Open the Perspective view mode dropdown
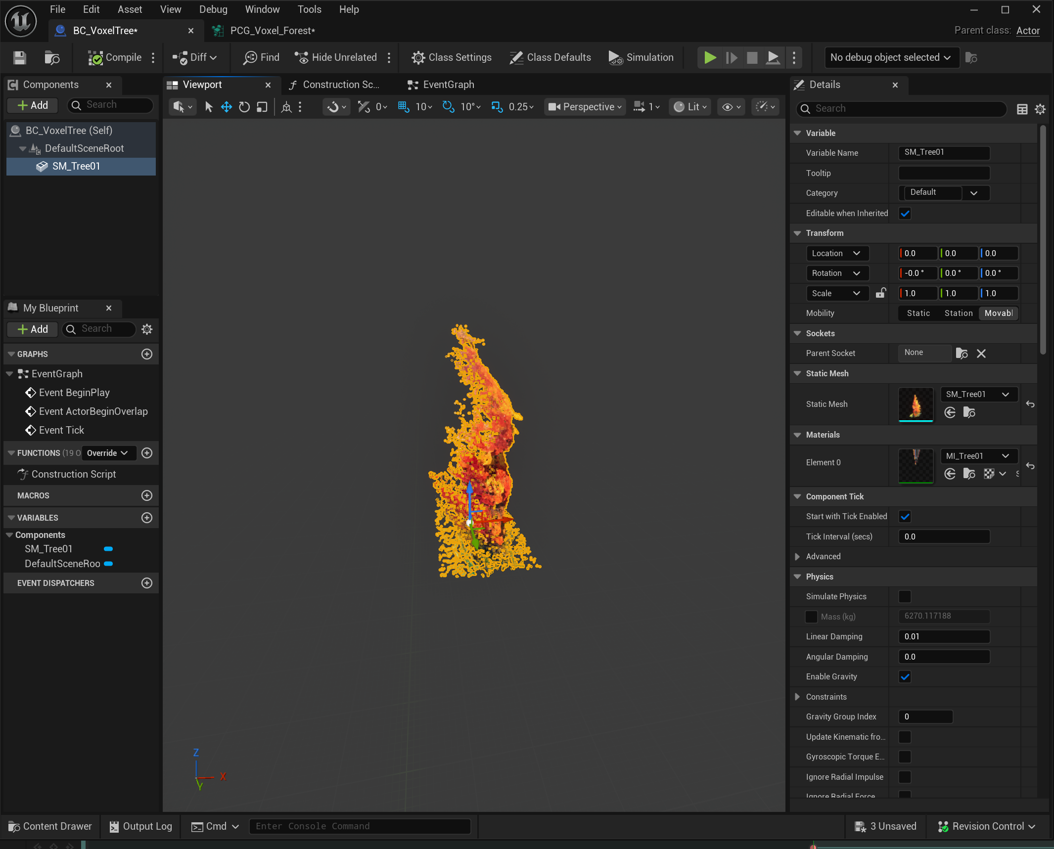This screenshot has width=1054, height=849. pyautogui.click(x=585, y=107)
